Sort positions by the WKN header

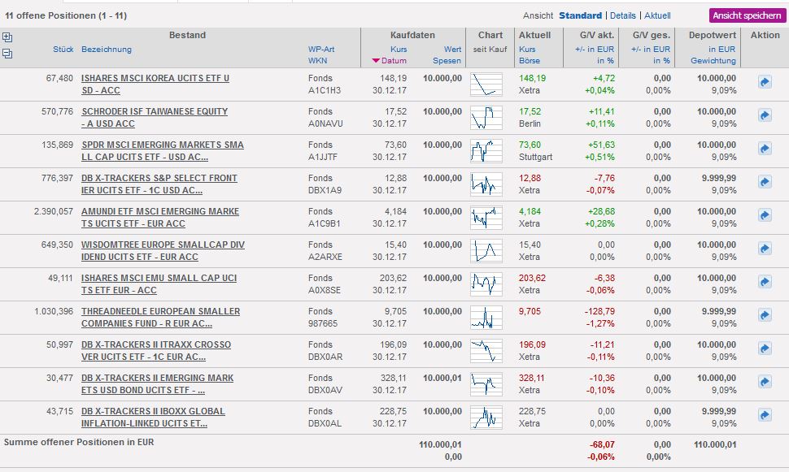pyautogui.click(x=317, y=61)
